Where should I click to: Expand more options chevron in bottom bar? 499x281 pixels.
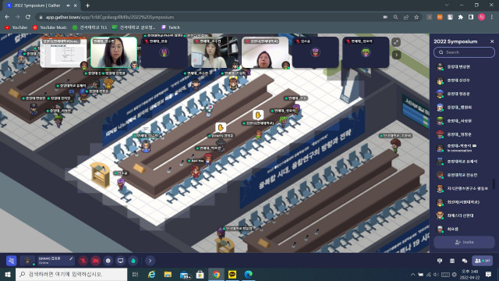pos(150,261)
